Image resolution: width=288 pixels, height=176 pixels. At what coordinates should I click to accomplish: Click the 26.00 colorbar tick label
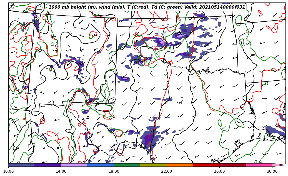[x=219, y=171]
